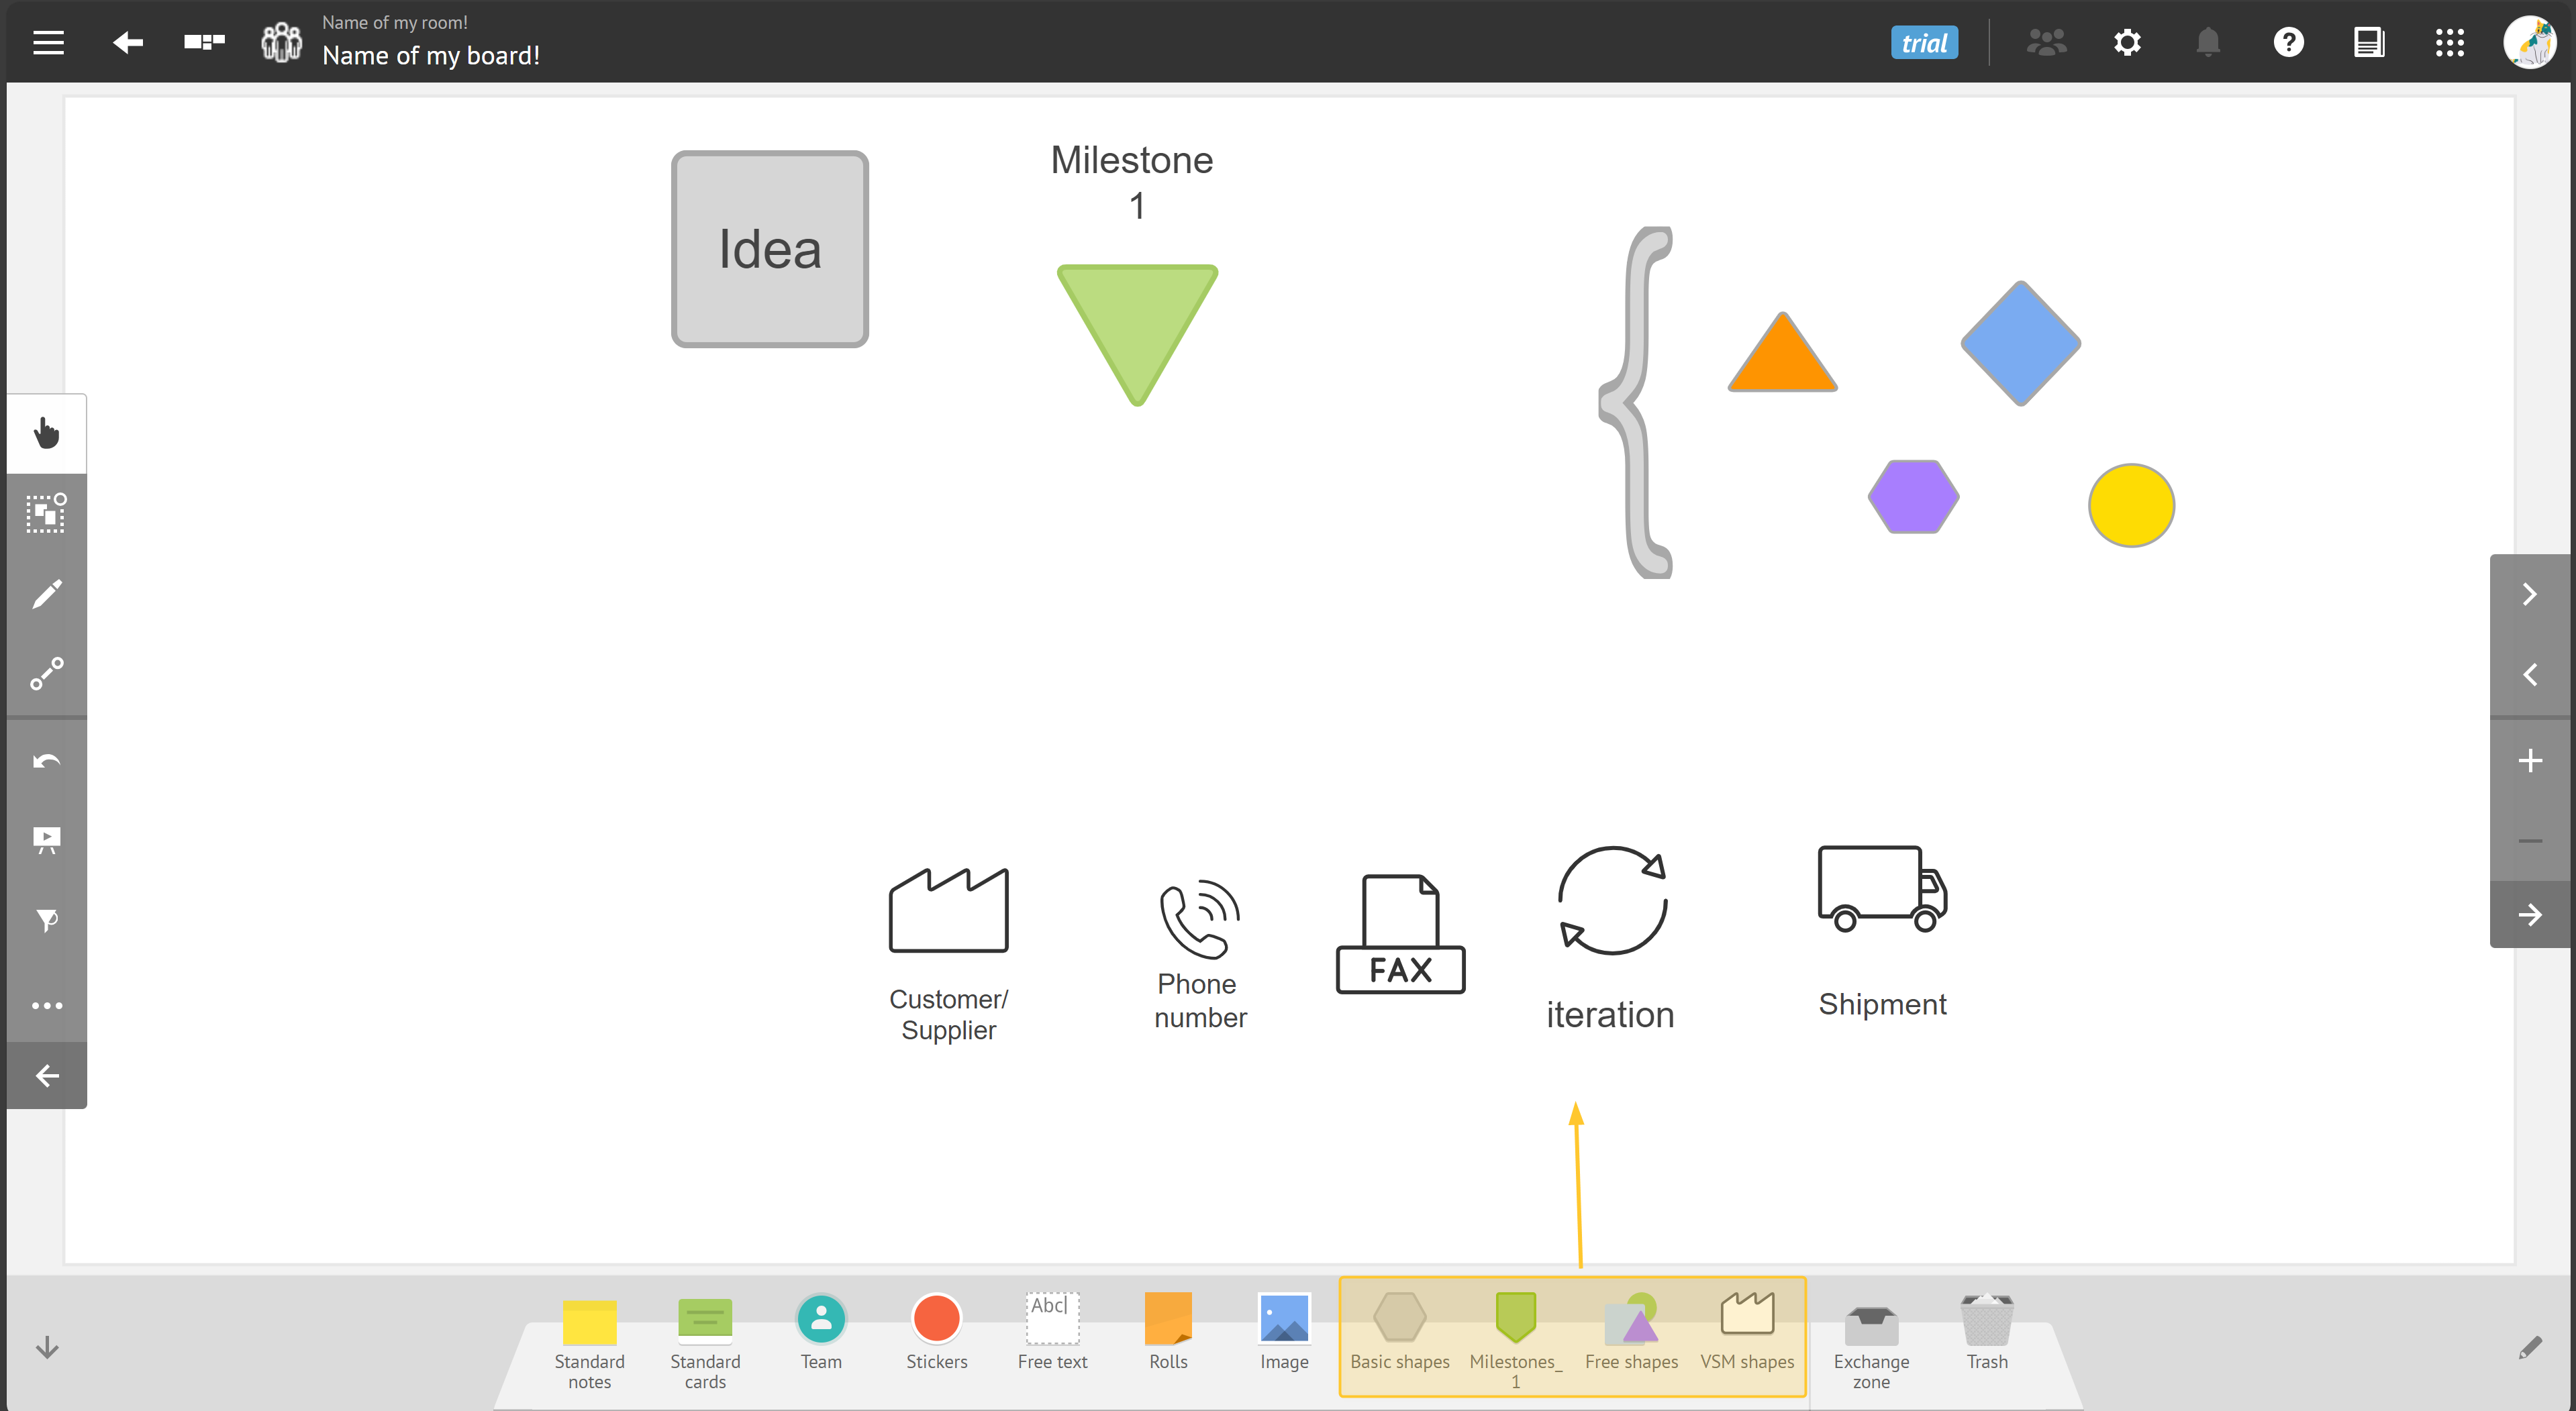2576x1411 pixels.
Task: Open the user profile avatar
Action: coord(2530,42)
